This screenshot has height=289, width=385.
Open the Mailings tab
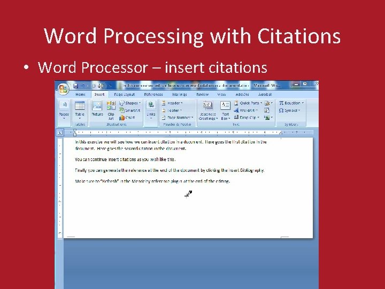coord(180,94)
